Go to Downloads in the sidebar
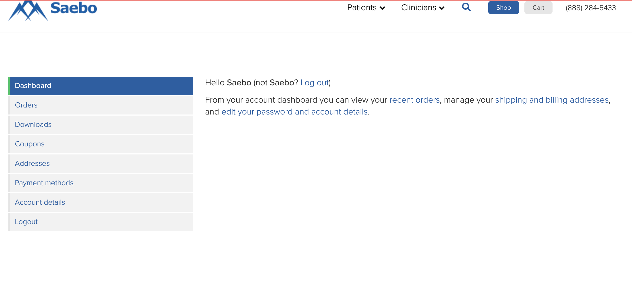The width and height of the screenshot is (632, 283). pos(101,125)
